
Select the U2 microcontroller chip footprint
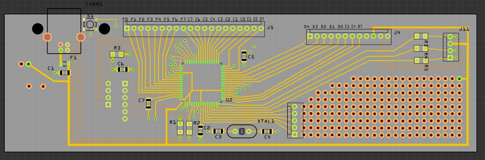point(201,83)
